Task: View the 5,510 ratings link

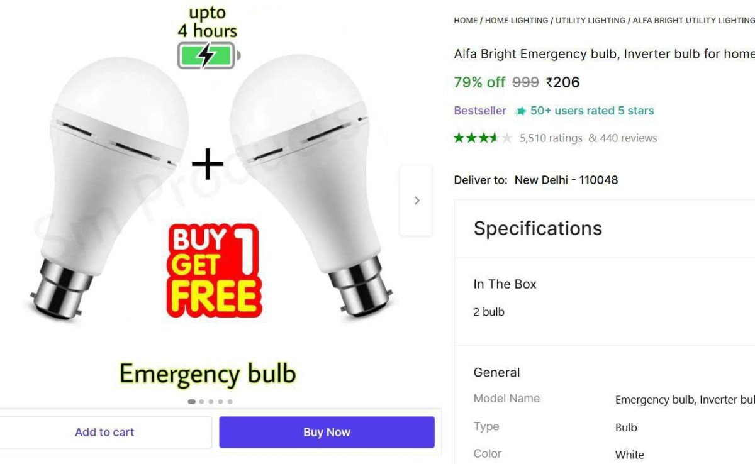Action: 551,138
